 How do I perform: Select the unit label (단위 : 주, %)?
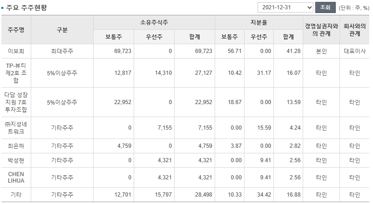354,8
